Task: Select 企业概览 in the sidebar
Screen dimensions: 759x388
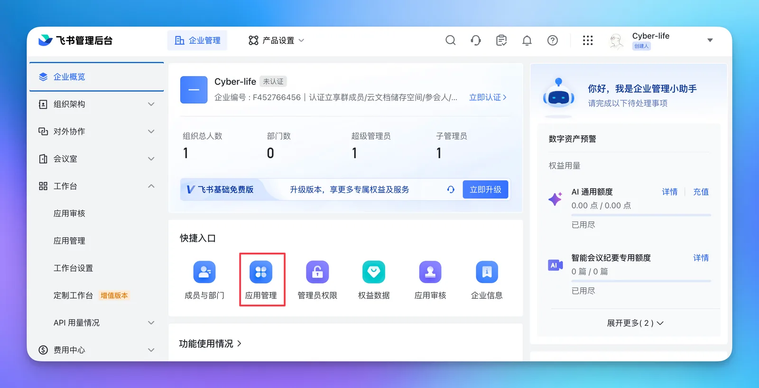Action: pos(97,77)
